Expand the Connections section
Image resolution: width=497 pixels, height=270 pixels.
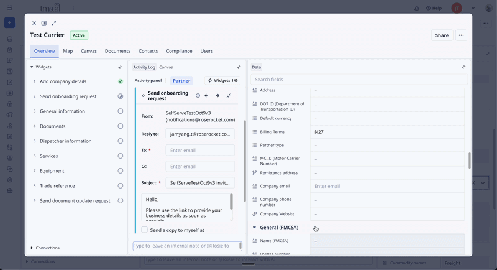pyautogui.click(x=32, y=248)
